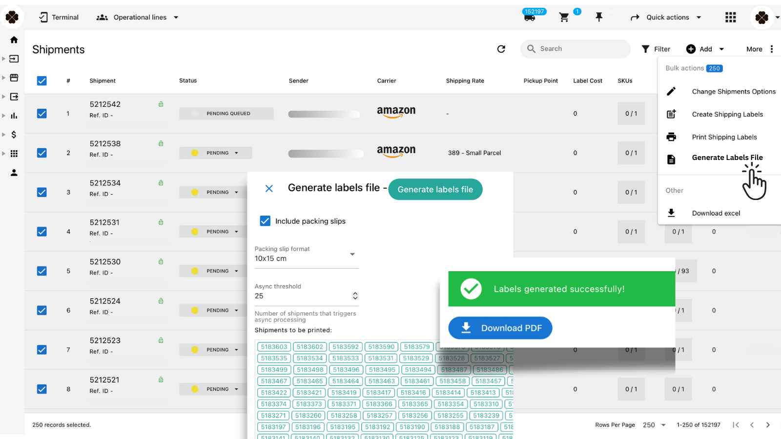The image size is (781, 439).
Task: Open the dollar billing icon in sidebar
Action: [14, 135]
